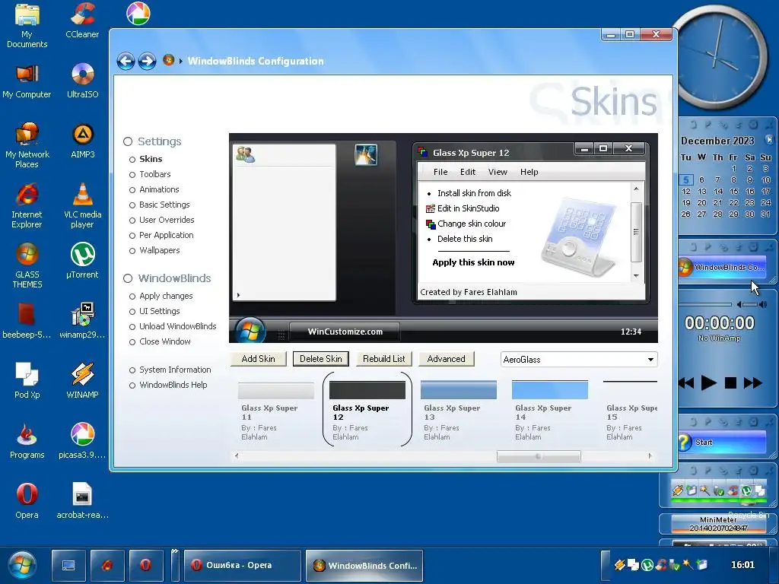
Task: Open GLASS THEMES desktop icon
Action: click(x=27, y=265)
